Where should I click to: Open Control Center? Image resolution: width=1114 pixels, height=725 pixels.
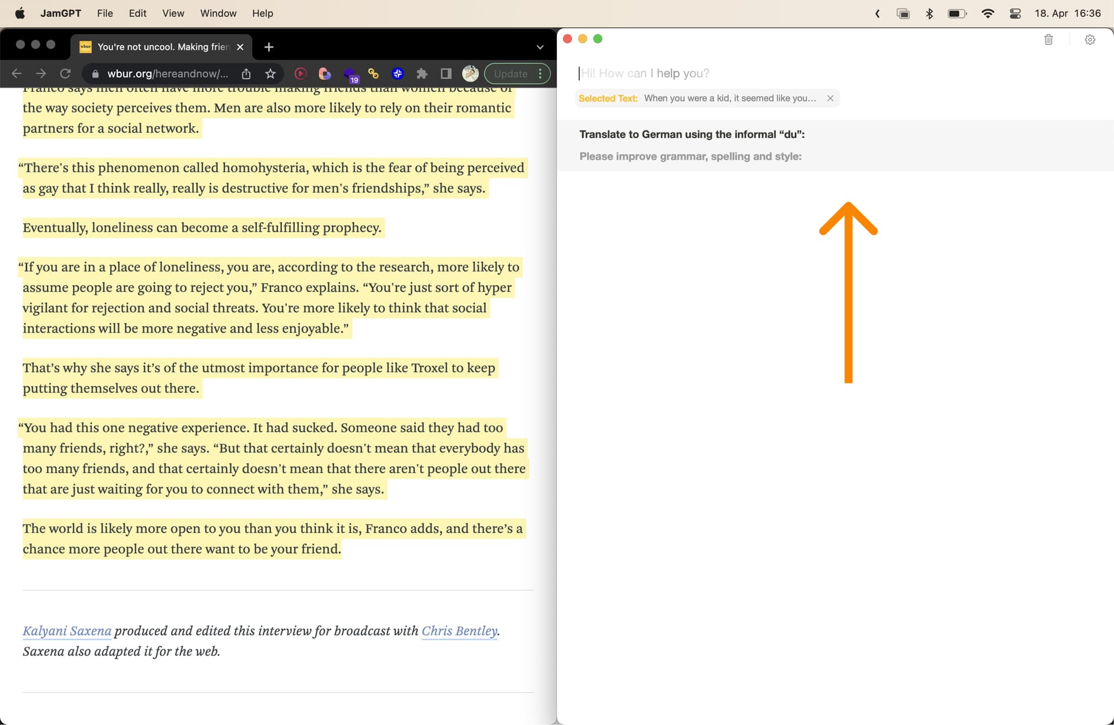click(x=1015, y=13)
